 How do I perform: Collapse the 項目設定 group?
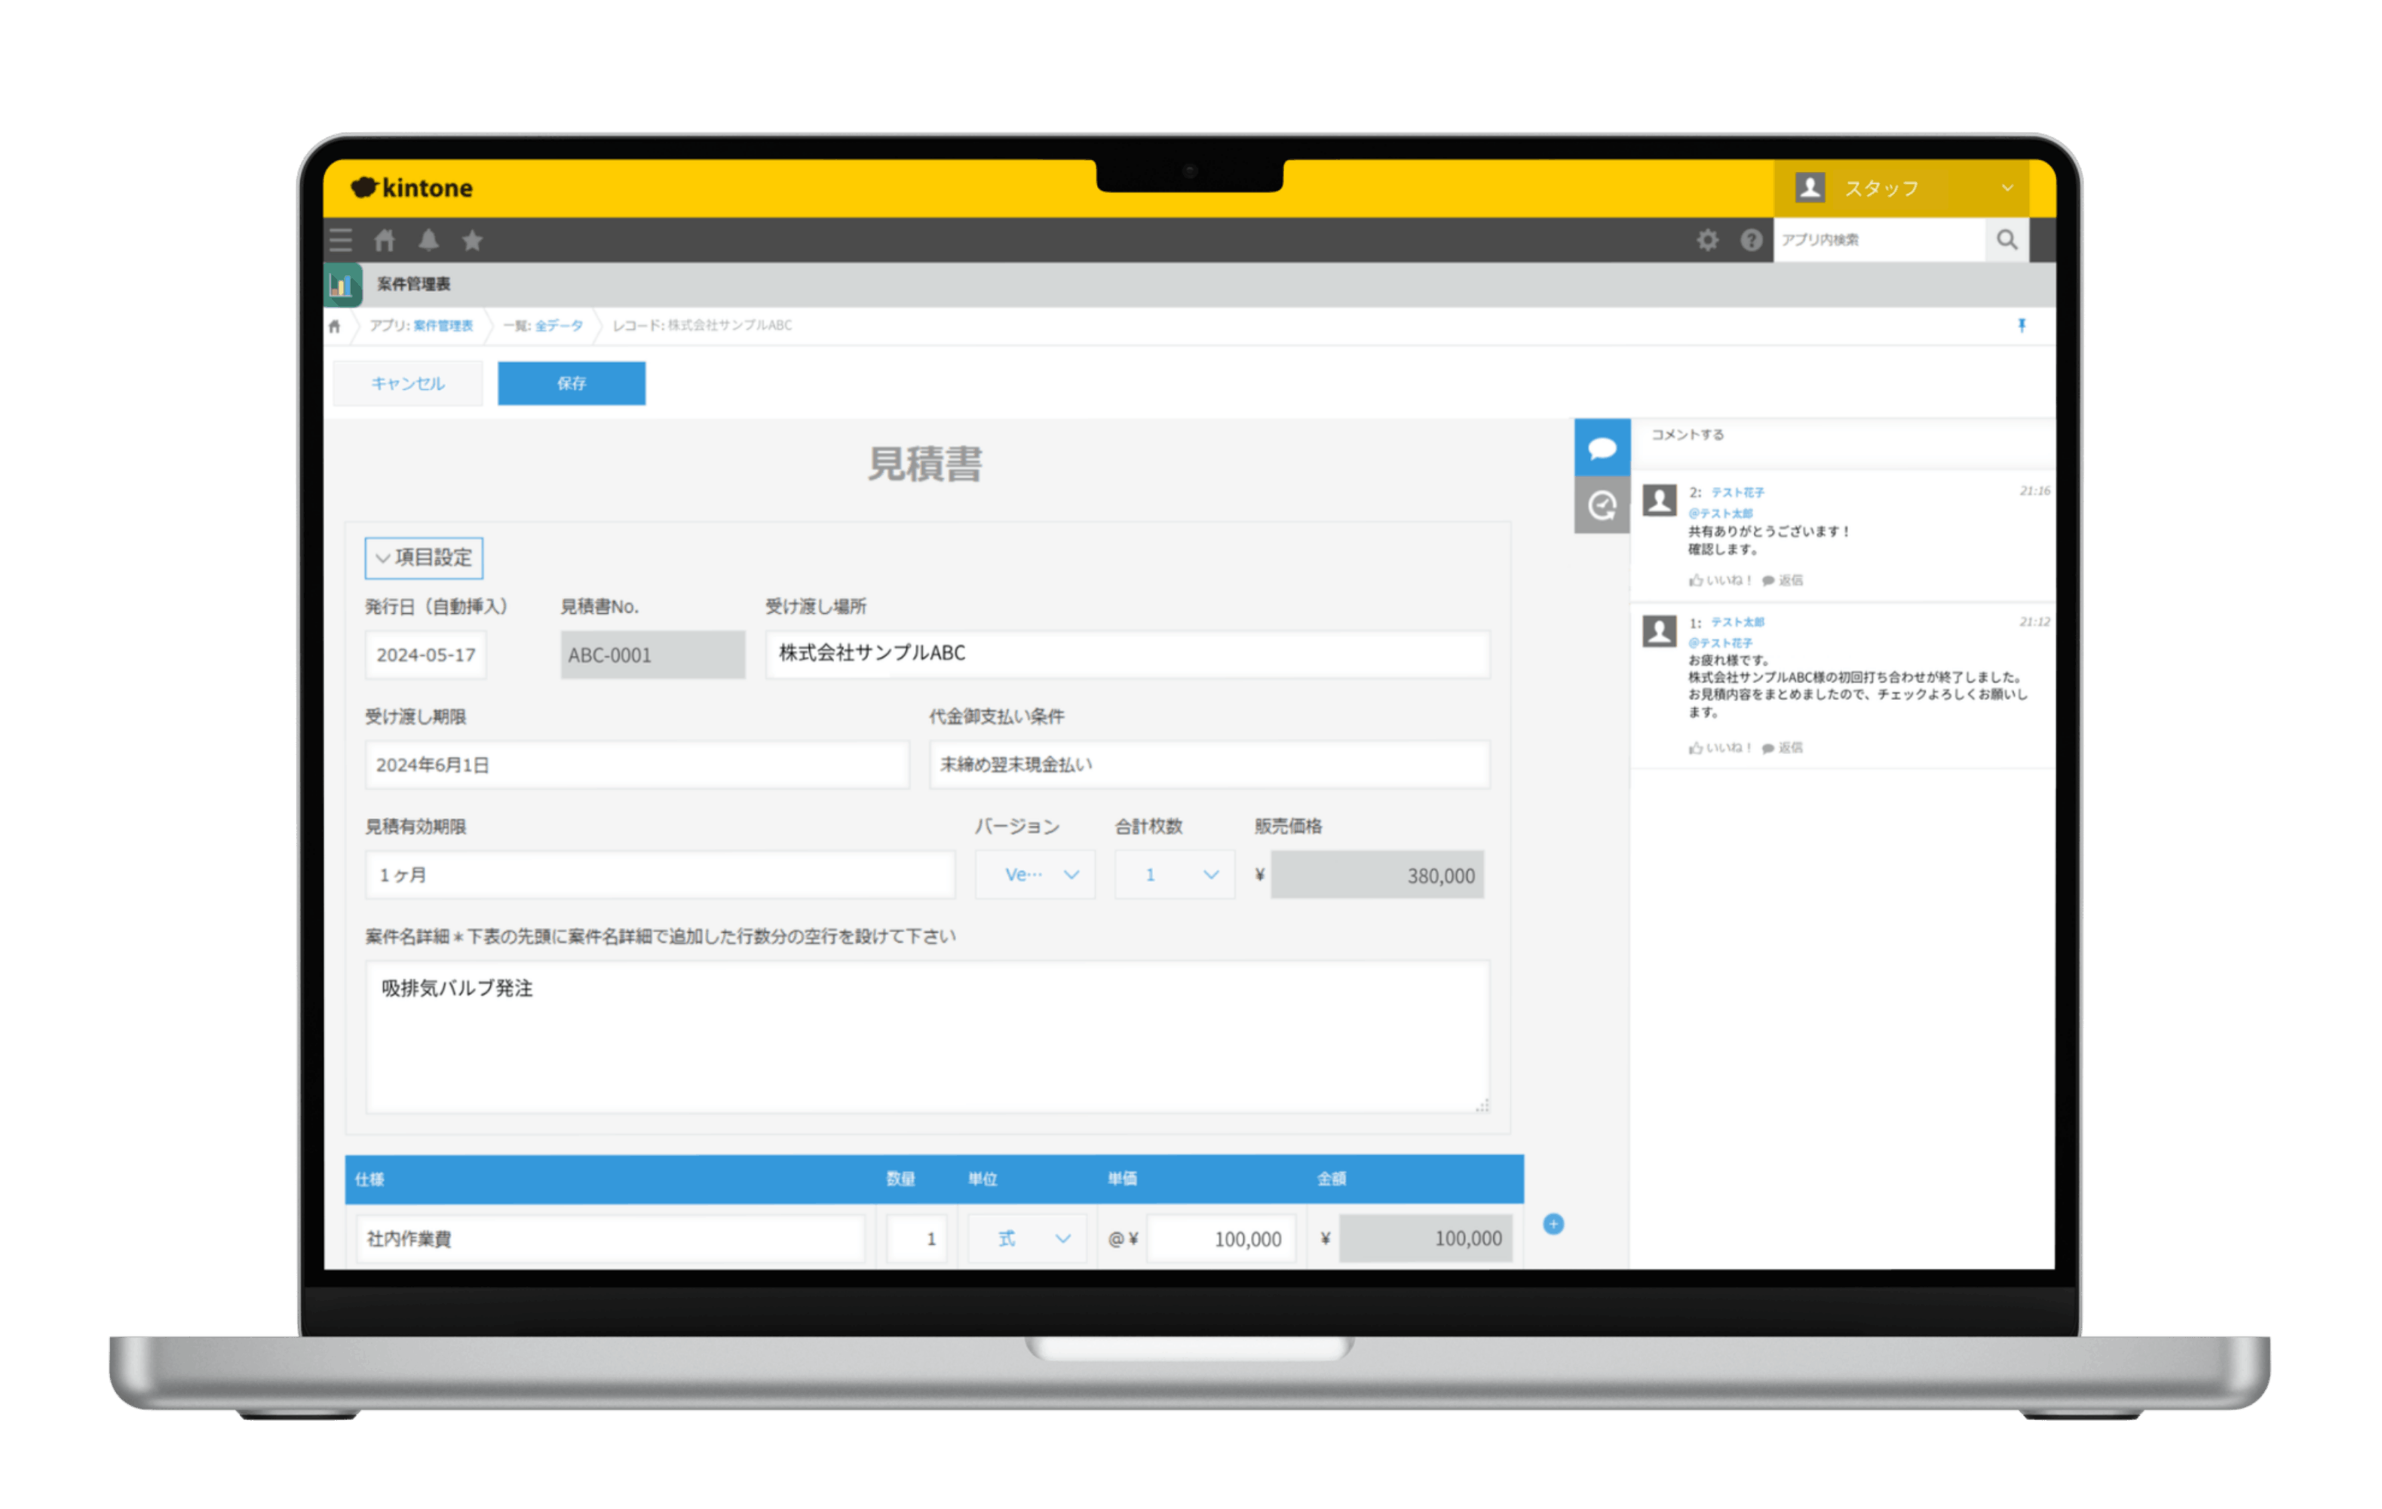423,558
